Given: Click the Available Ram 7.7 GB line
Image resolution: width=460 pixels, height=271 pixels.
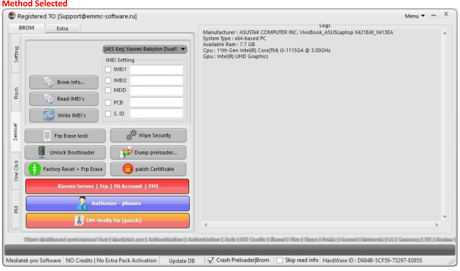Looking at the screenshot, I should [229, 44].
